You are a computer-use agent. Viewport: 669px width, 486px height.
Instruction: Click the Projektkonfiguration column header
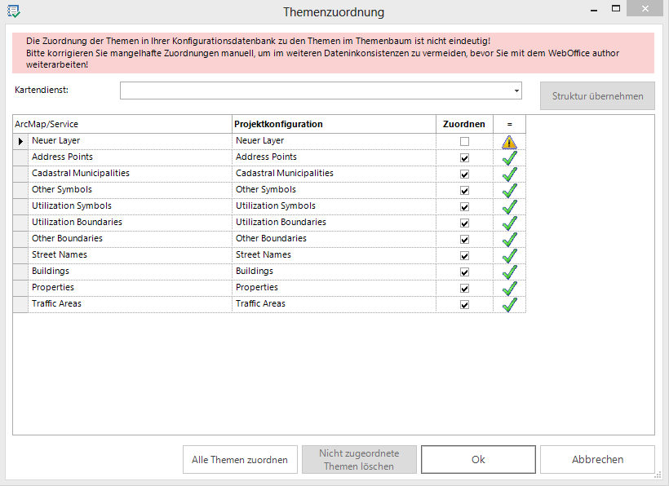(334, 124)
